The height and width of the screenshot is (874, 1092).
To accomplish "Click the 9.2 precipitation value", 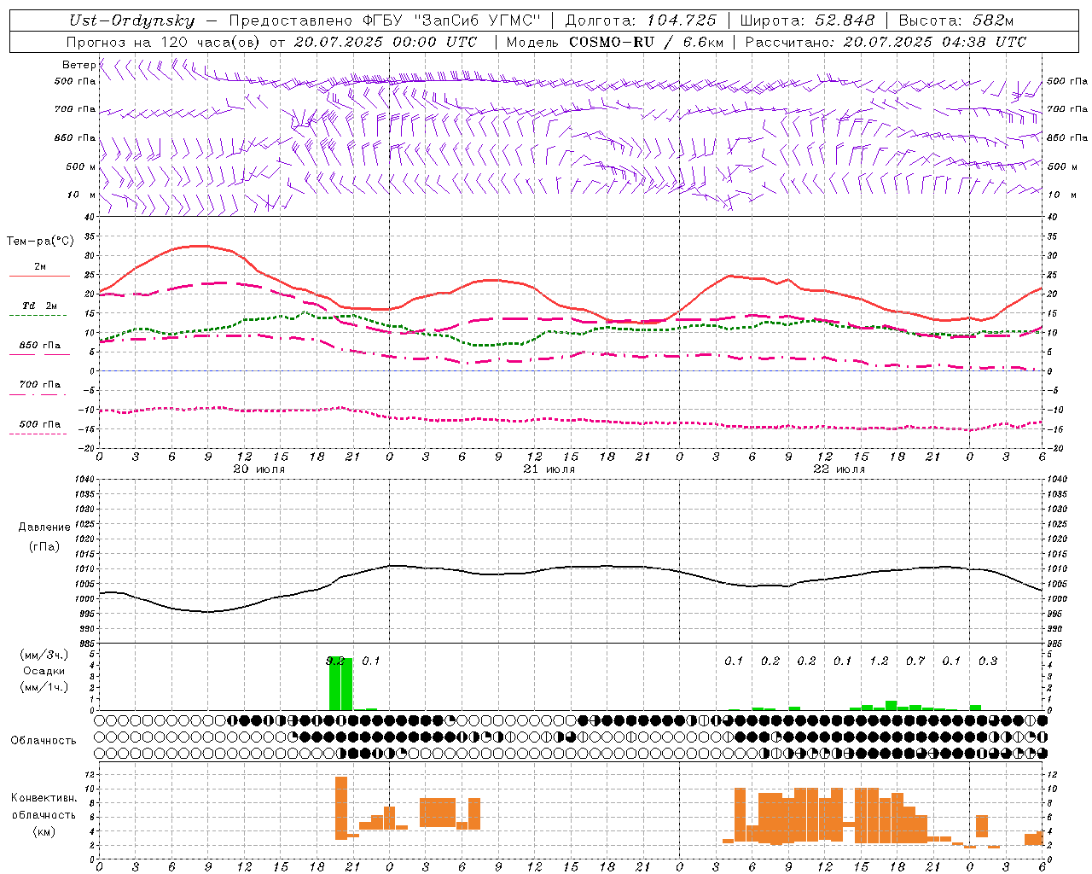I will coord(335,661).
